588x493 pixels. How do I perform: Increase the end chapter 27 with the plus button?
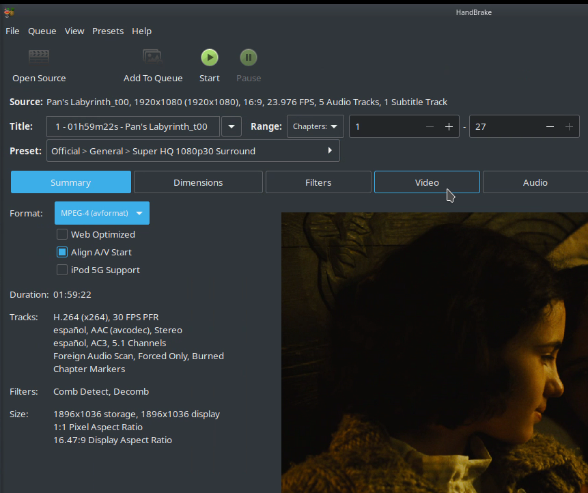pyautogui.click(x=569, y=127)
